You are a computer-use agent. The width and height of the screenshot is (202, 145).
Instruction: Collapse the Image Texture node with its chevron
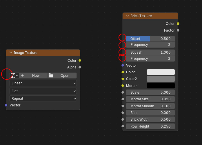point(11,52)
